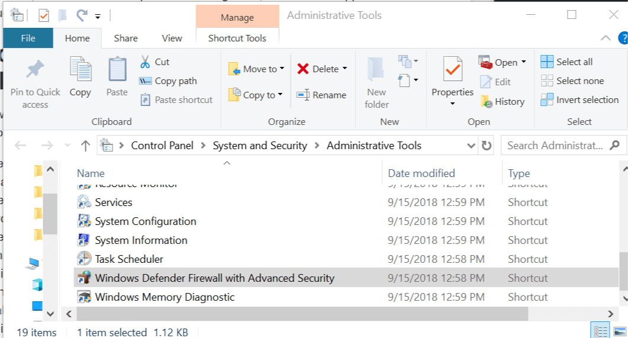Switch to the Share tab
Viewport: 628px width, 338px height.
(126, 38)
